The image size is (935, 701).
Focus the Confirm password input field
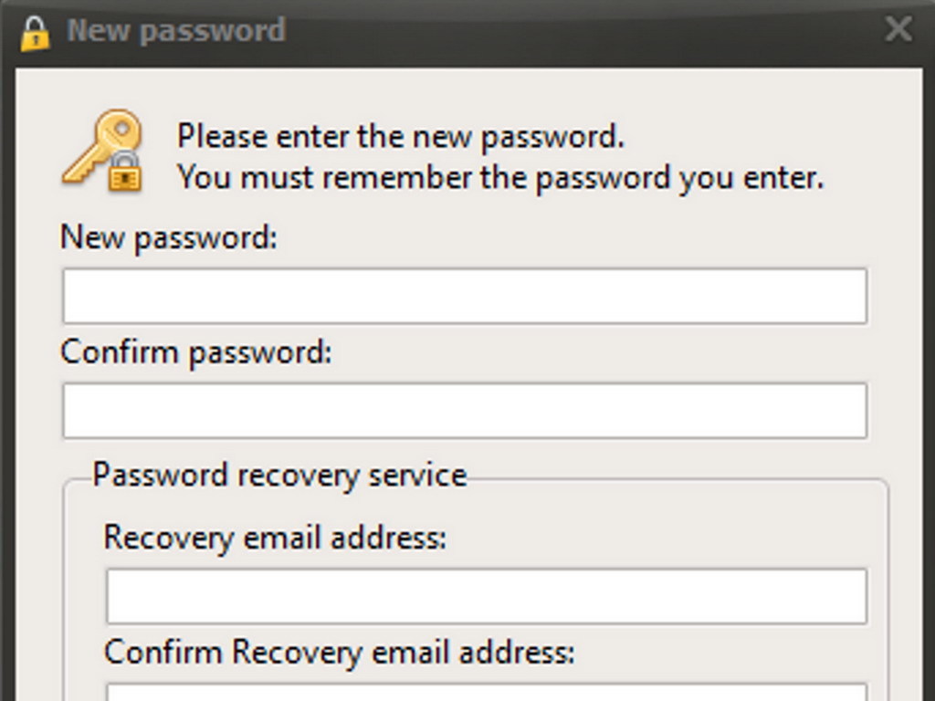tap(464, 411)
